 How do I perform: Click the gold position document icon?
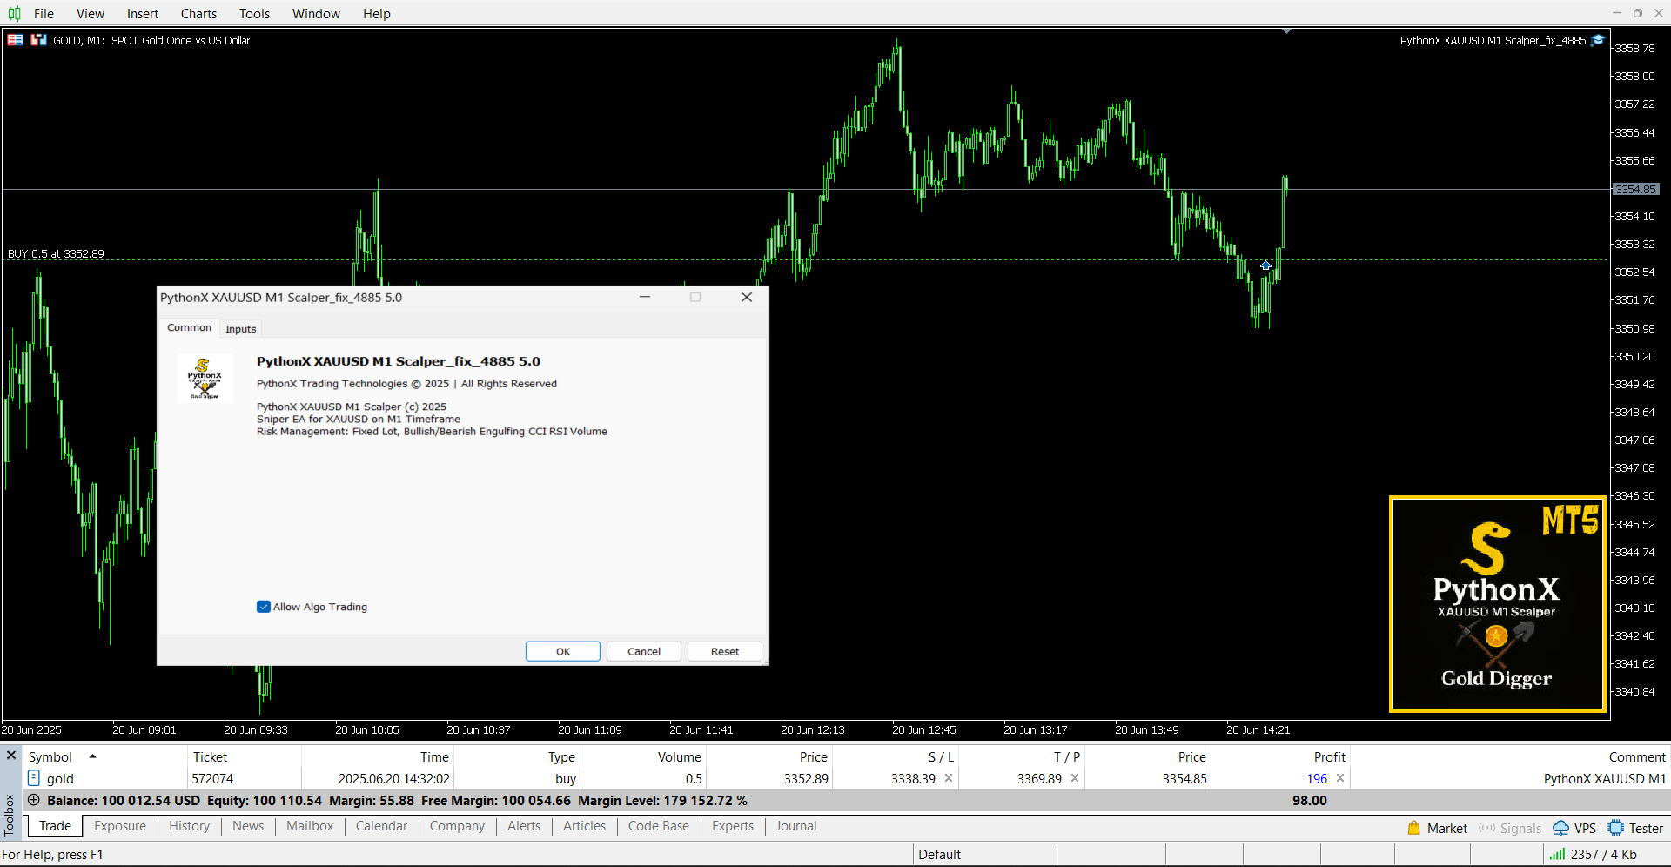tap(34, 778)
